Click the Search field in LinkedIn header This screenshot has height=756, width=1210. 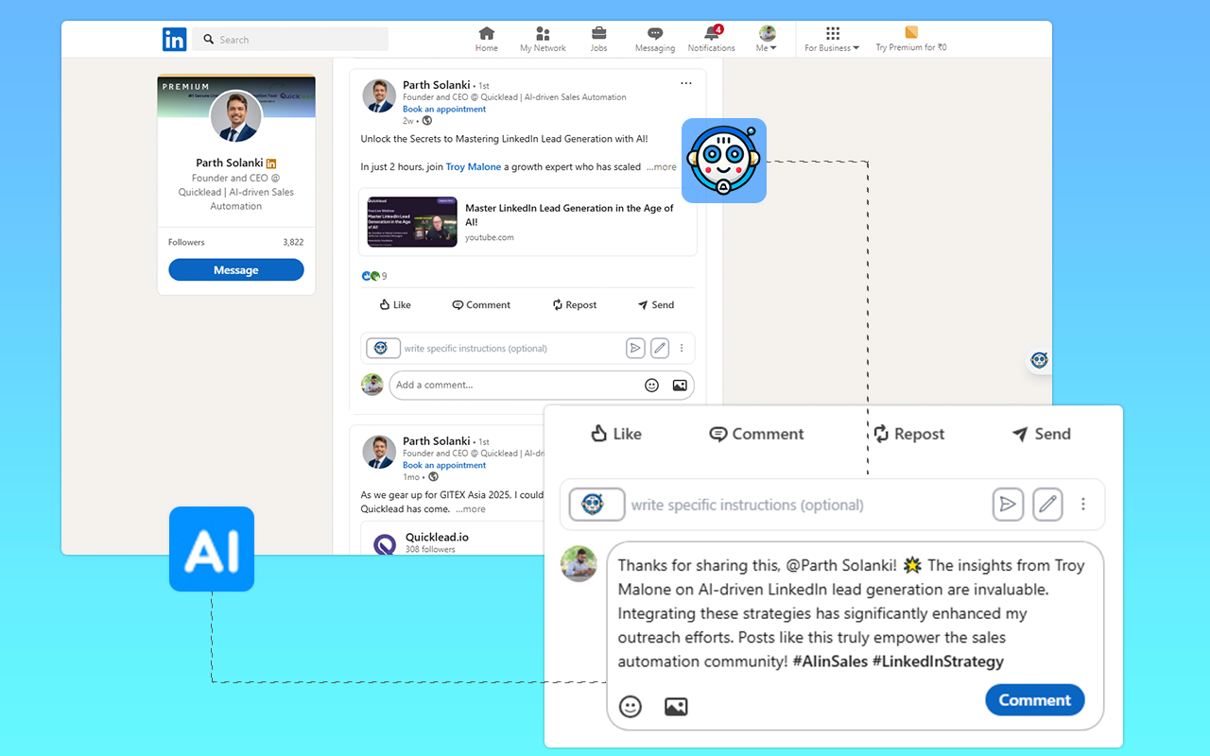coord(290,40)
